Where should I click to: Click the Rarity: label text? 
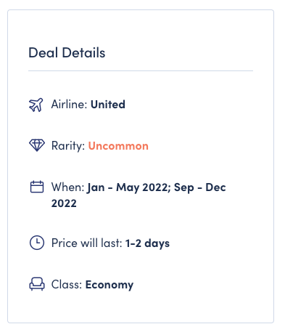coord(68,146)
